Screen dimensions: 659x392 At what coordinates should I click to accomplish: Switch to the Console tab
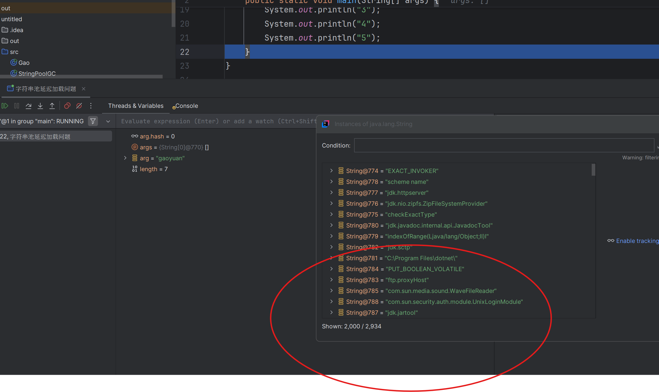(186, 106)
